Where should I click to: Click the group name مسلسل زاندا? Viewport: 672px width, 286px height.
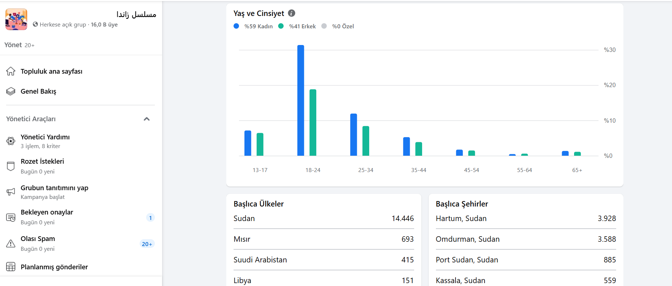coord(136,14)
